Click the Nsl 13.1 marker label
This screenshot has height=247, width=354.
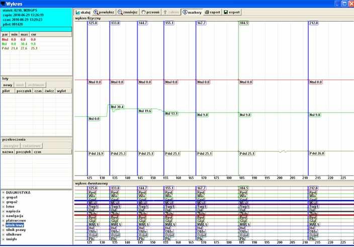click(171, 114)
